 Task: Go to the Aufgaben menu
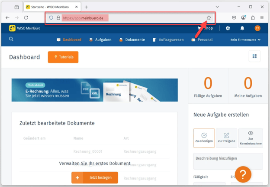coord(100,39)
